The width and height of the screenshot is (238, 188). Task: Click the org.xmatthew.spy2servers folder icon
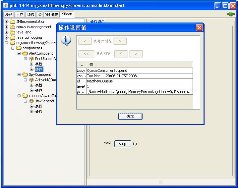[13, 43]
